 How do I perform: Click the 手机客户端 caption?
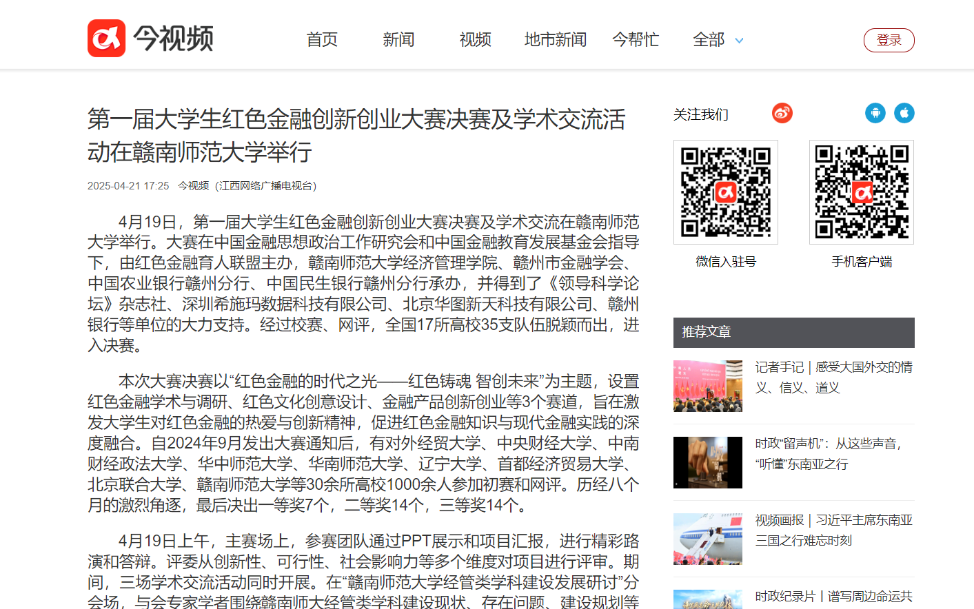point(862,262)
